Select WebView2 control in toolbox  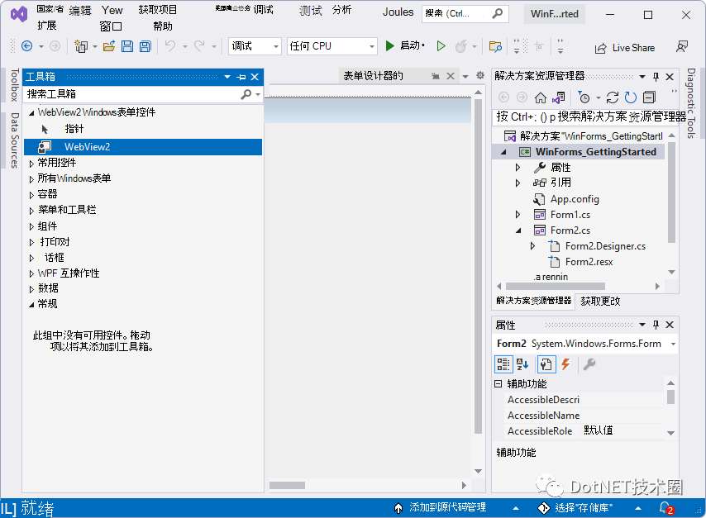pos(143,147)
